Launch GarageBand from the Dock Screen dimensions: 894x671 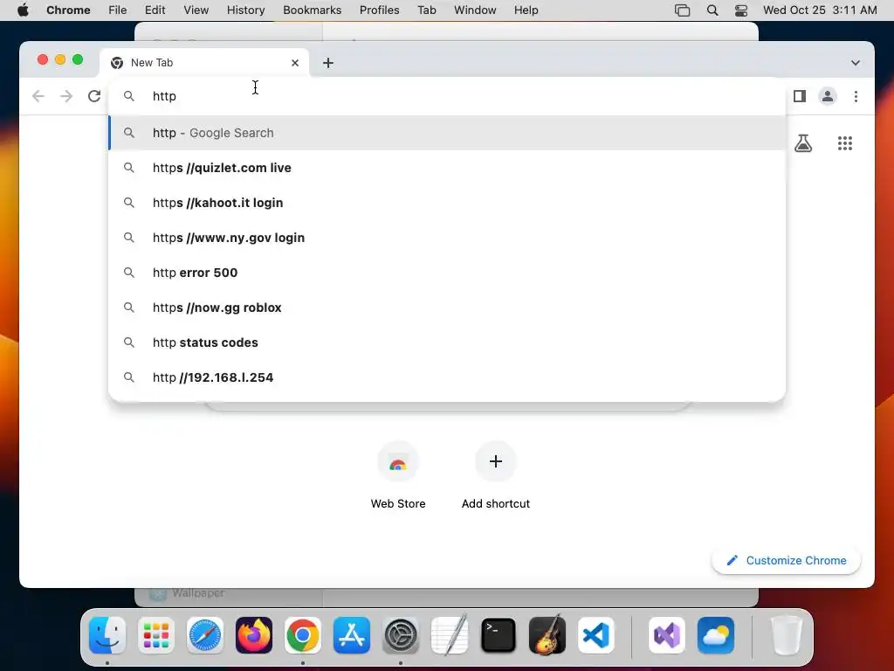coord(547,634)
